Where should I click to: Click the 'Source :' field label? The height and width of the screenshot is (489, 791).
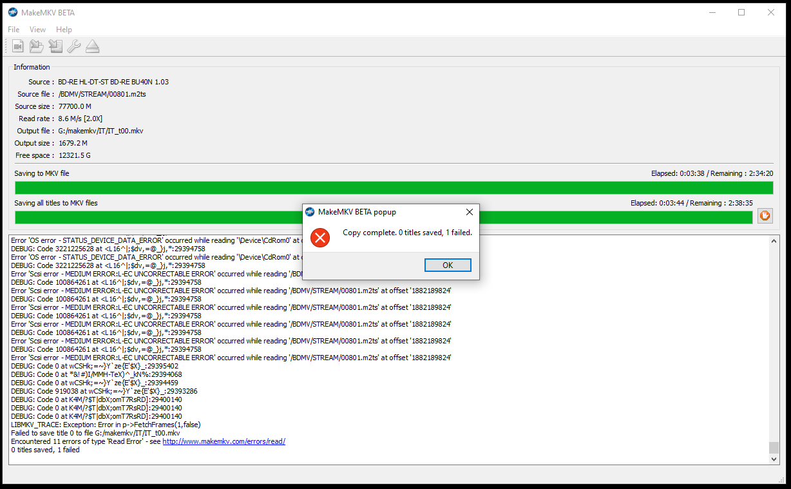pos(41,82)
